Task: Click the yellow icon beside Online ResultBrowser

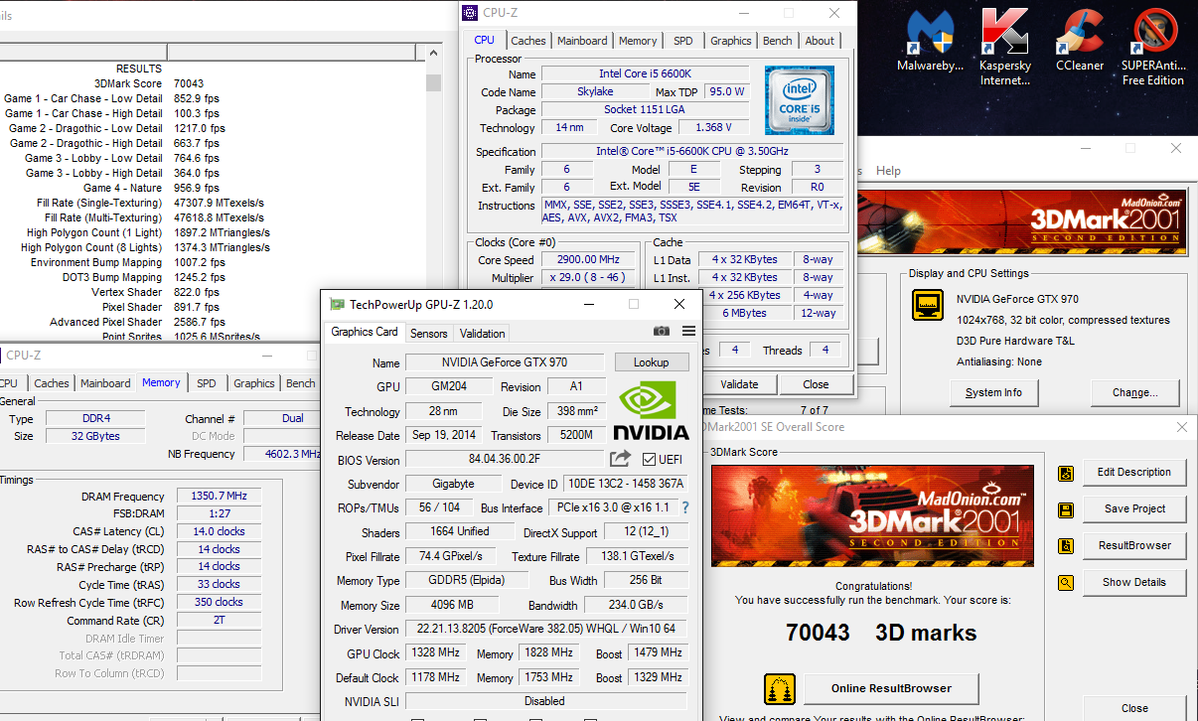Action: click(780, 688)
